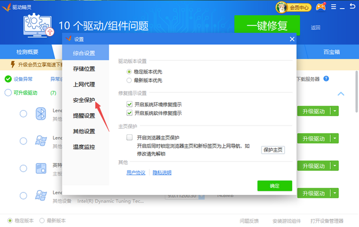
Task: Uncheck 开启系统软件修复提示 checkbox
Action: [x=129, y=113]
